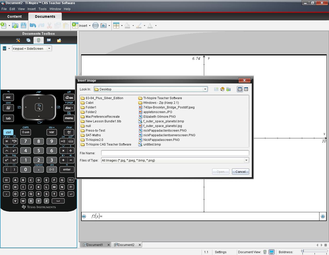
Task: Switch to Handheld document view
Action: (x=265, y=252)
